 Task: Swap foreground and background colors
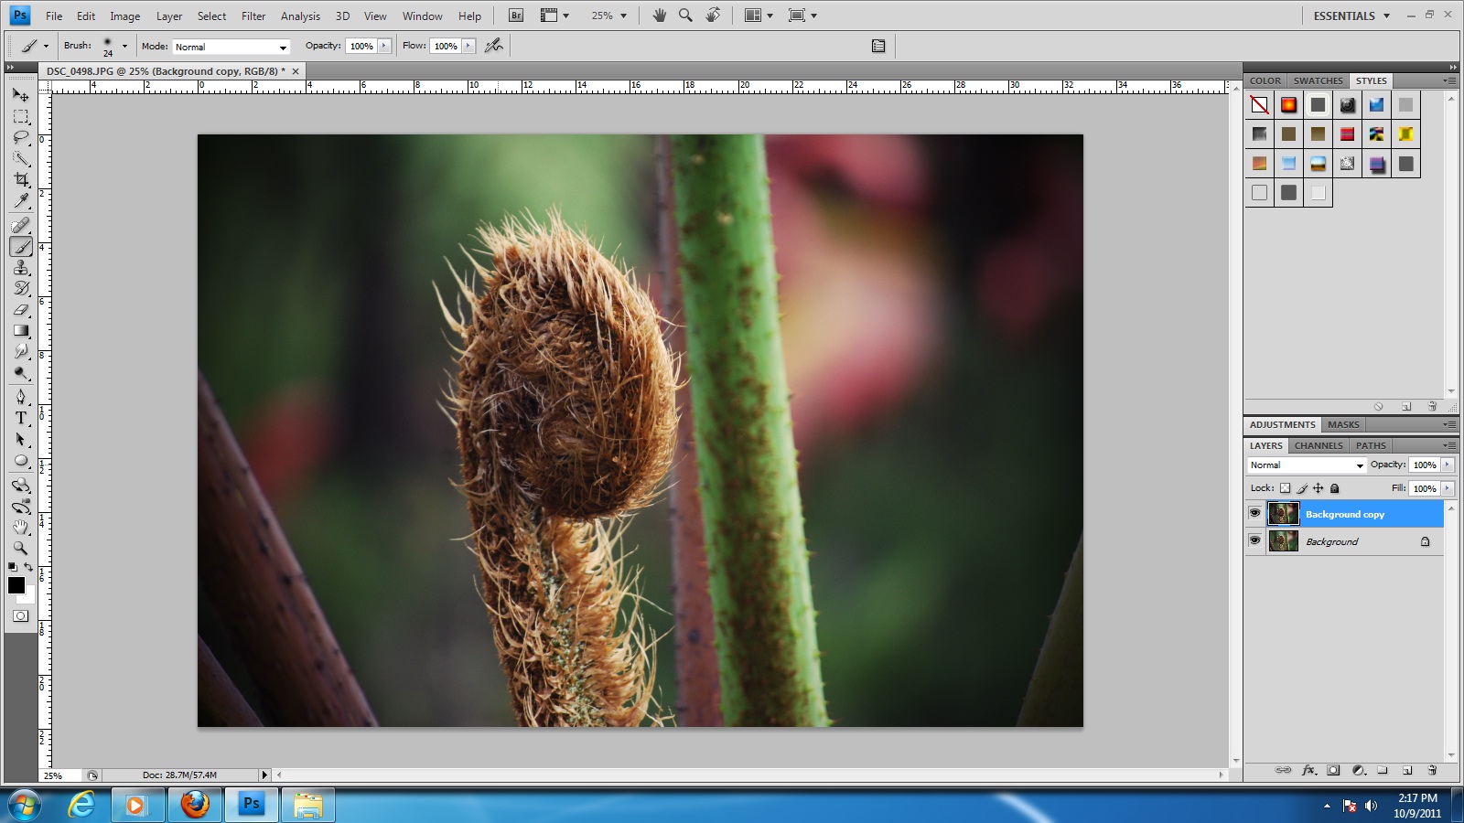click(29, 567)
